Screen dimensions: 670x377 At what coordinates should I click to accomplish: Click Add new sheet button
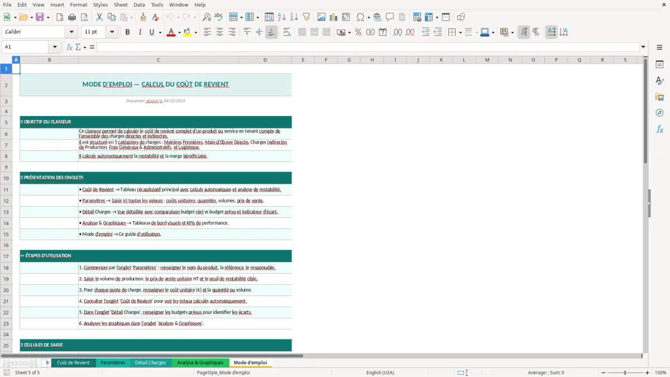pos(47,363)
